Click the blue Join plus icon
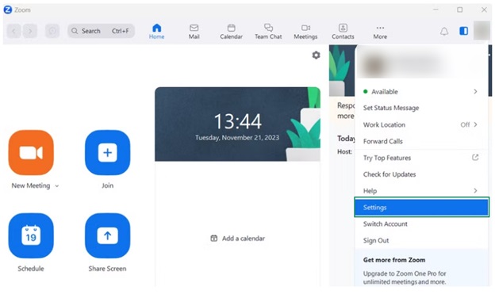Image resolution: width=495 pixels, height=294 pixels. click(107, 152)
